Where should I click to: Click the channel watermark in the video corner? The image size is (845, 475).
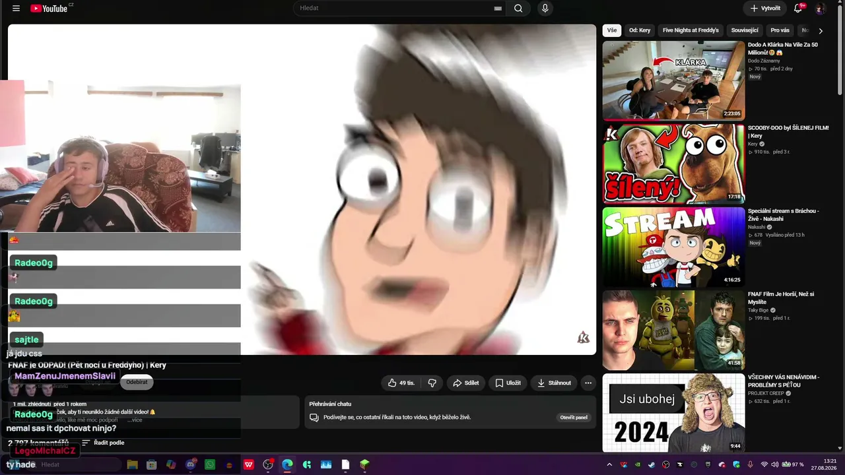coord(583,338)
